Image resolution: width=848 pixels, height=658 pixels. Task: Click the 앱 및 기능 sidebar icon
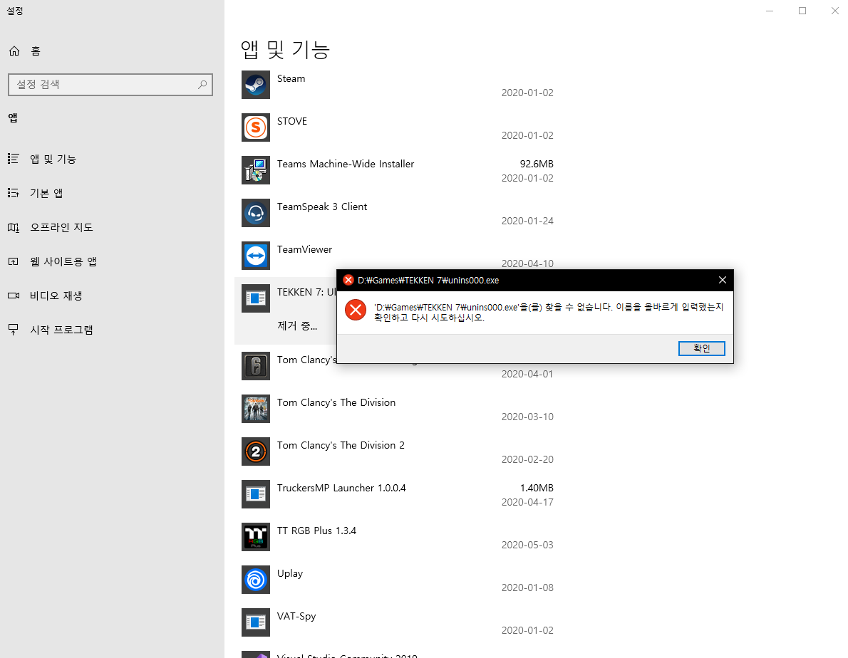(x=14, y=158)
